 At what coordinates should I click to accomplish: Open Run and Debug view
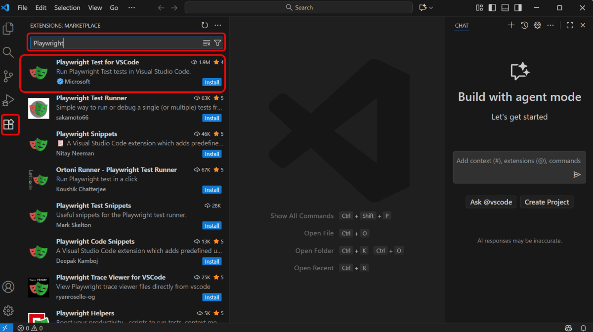(x=8, y=100)
